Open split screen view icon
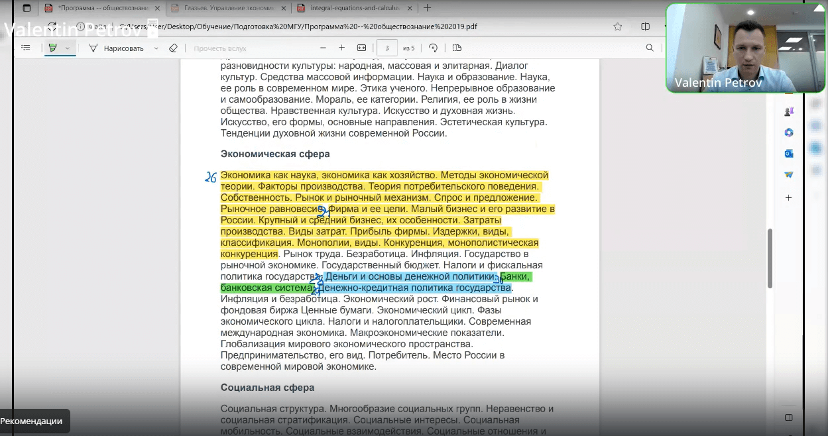The width and height of the screenshot is (828, 436). coord(645,27)
